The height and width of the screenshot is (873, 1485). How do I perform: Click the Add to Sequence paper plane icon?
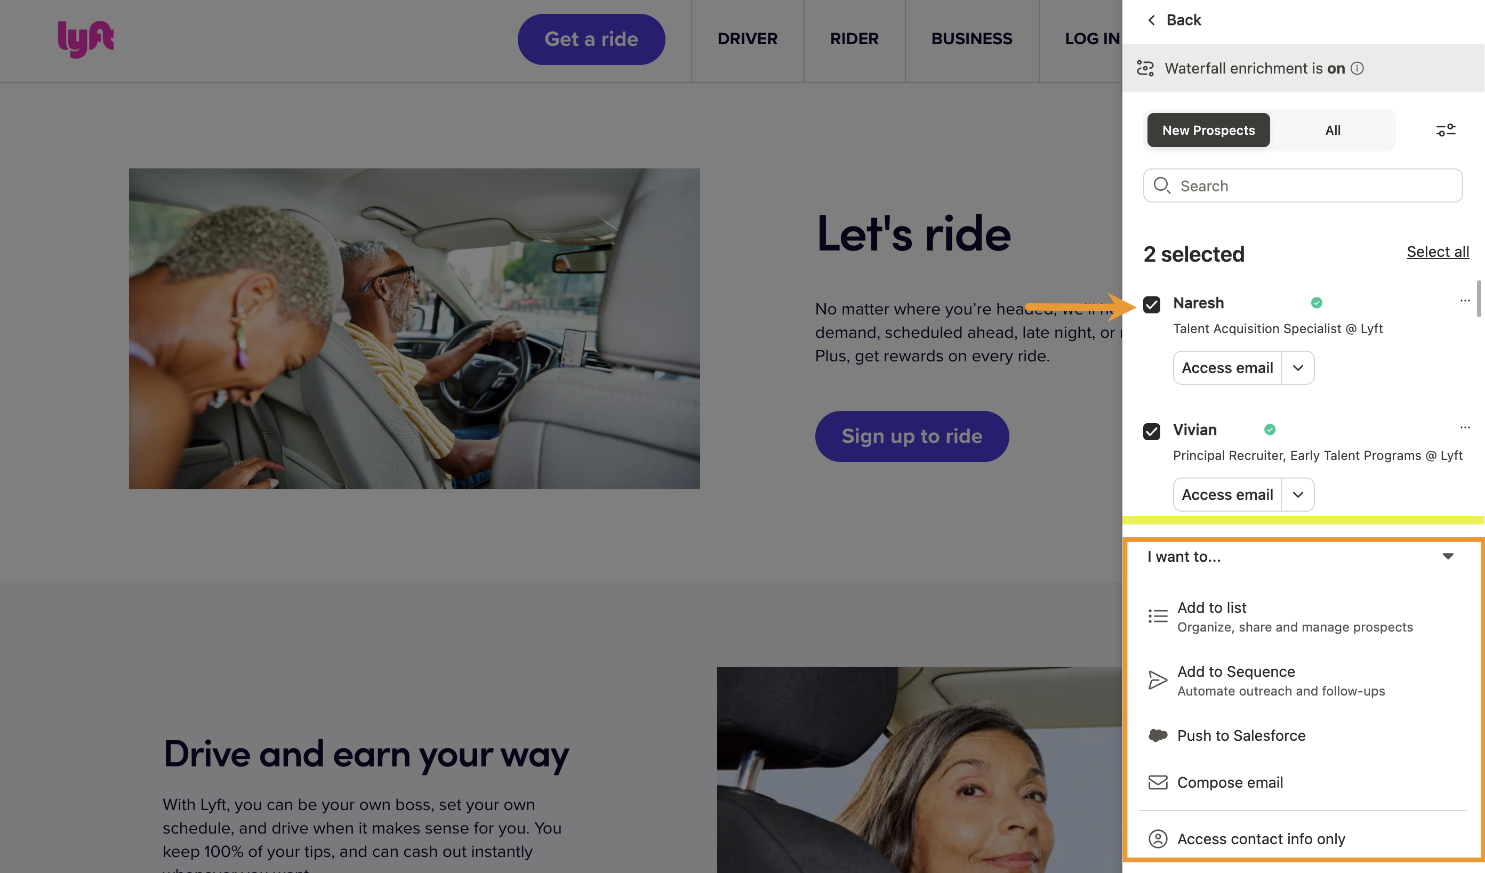point(1158,680)
